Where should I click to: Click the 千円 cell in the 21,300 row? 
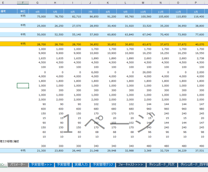coord(23,150)
